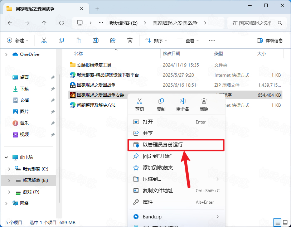Open 音乐 in the navigation pane

click(x=24, y=123)
